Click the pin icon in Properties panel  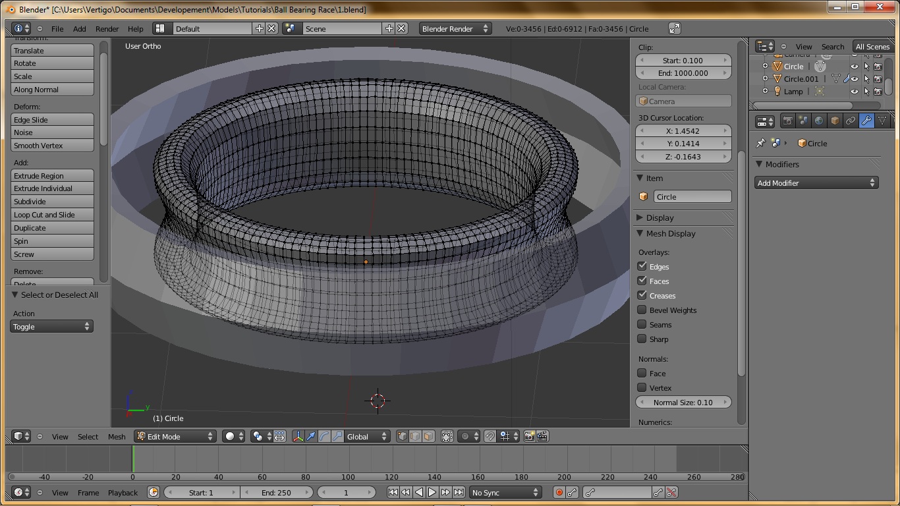pyautogui.click(x=761, y=143)
